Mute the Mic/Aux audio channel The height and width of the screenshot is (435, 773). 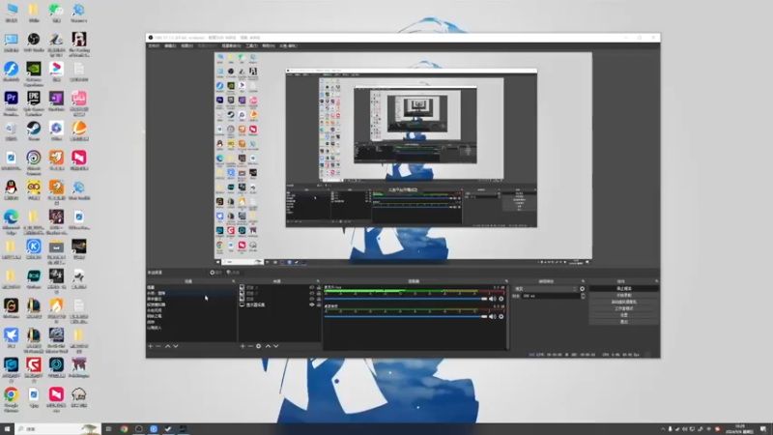coord(492,299)
